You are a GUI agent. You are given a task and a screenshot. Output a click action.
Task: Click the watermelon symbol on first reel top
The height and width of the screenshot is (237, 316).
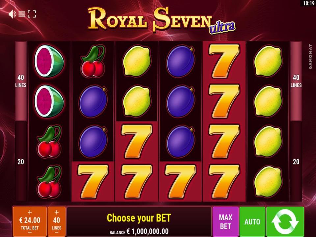(49, 61)
